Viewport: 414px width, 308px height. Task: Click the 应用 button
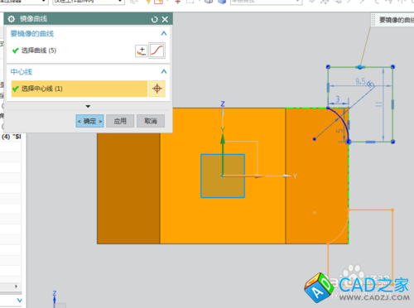(x=120, y=121)
